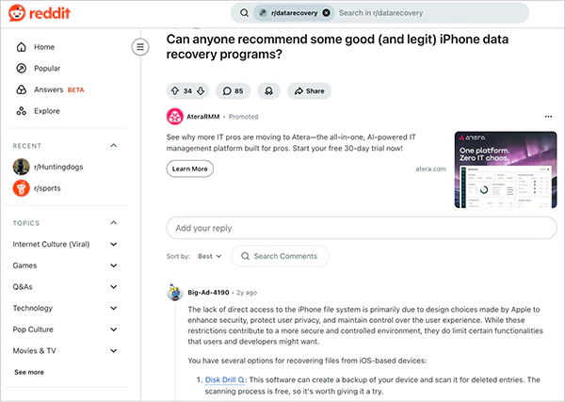Remove the r/datarecovery search filter
Viewport: 565px width, 402px height.
pyautogui.click(x=326, y=13)
